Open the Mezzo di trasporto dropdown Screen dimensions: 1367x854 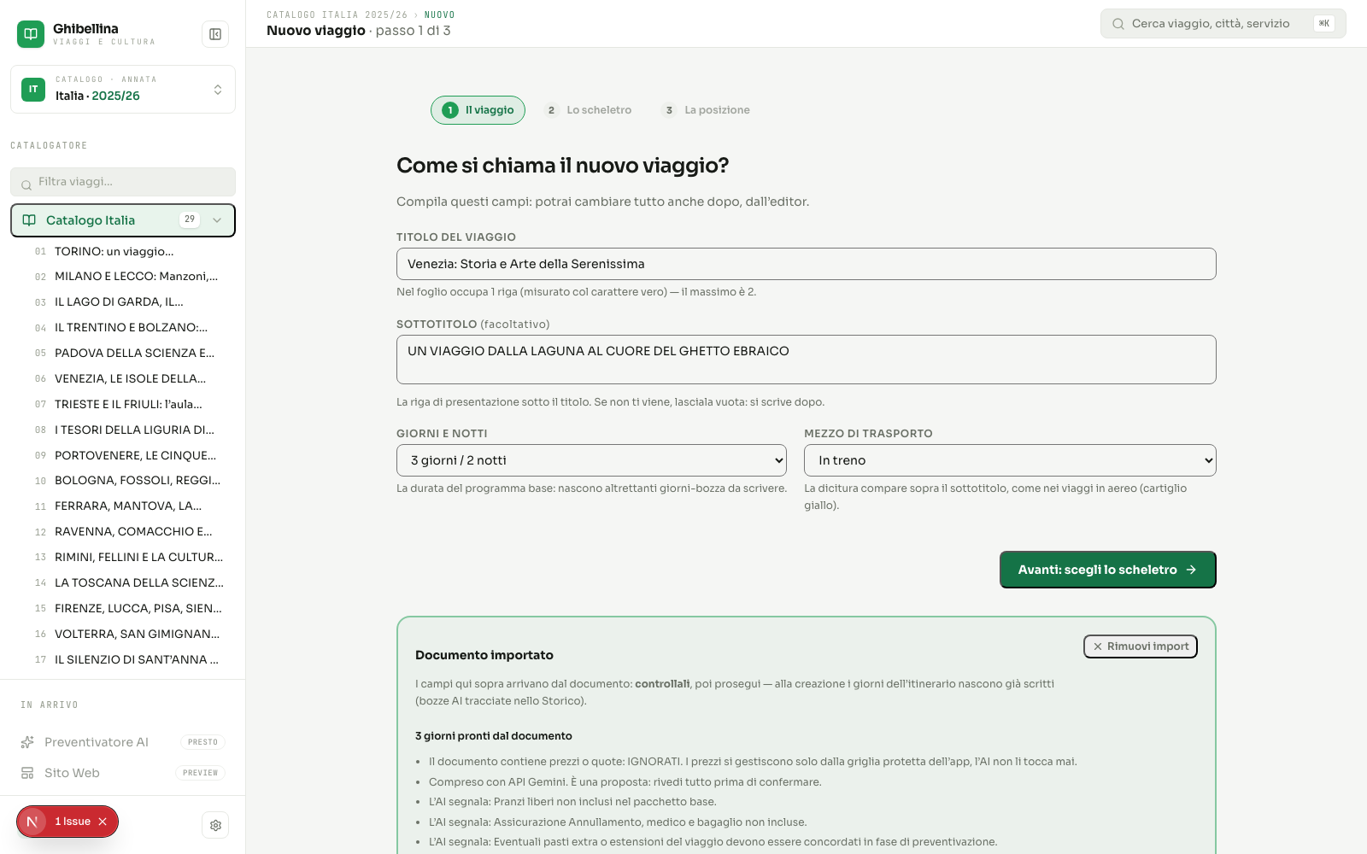(x=1010, y=460)
